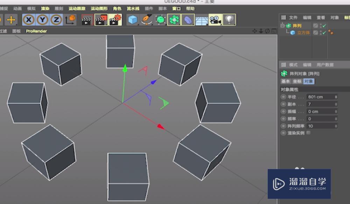Click viewport zoom camera navigation icon

(261, 31)
